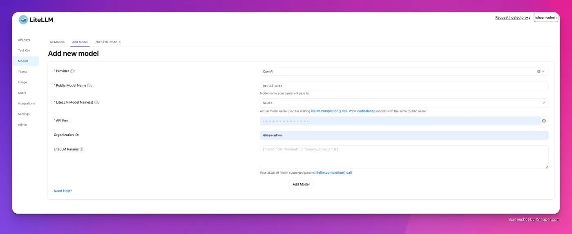Screen dimensions: 572x234
Task: Select Models in the sidebar
Action: [26, 61]
